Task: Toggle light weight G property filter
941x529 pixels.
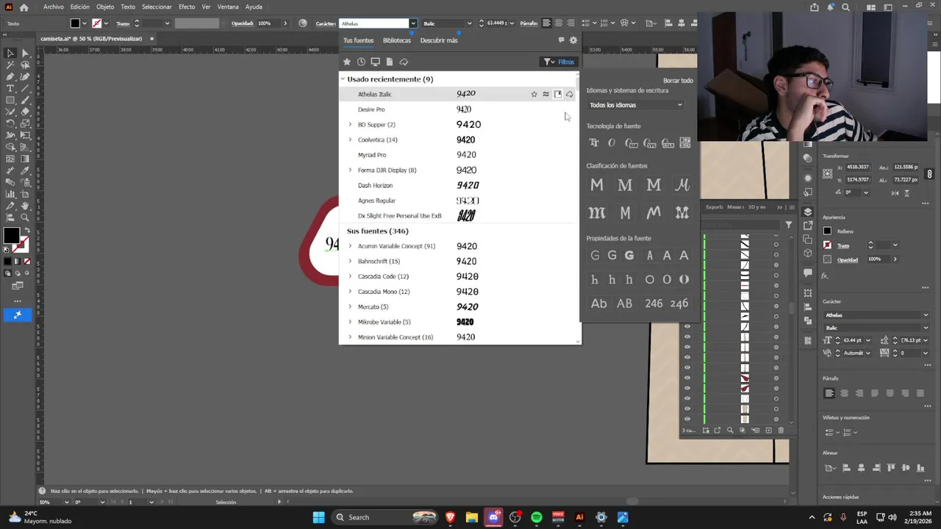Action: pos(595,256)
